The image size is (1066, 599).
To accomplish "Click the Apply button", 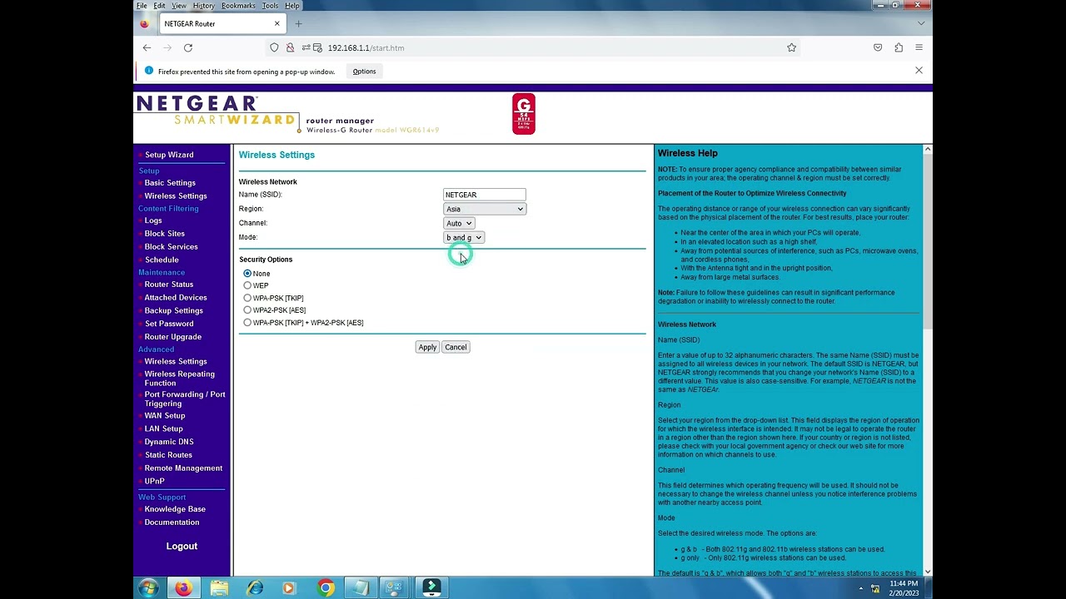I will click(427, 347).
